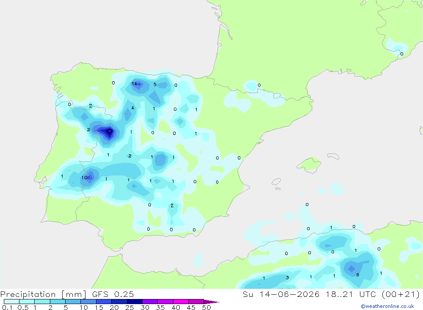This screenshot has height=310, width=423.
Task: Click the "4" precipitation value on map
Action: tap(132, 108)
